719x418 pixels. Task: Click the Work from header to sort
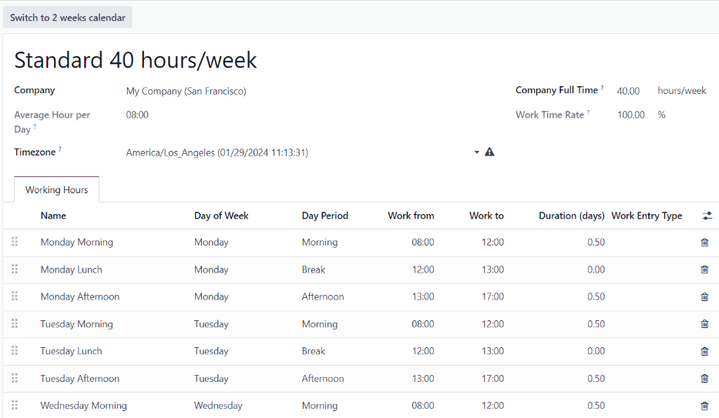pyautogui.click(x=411, y=216)
